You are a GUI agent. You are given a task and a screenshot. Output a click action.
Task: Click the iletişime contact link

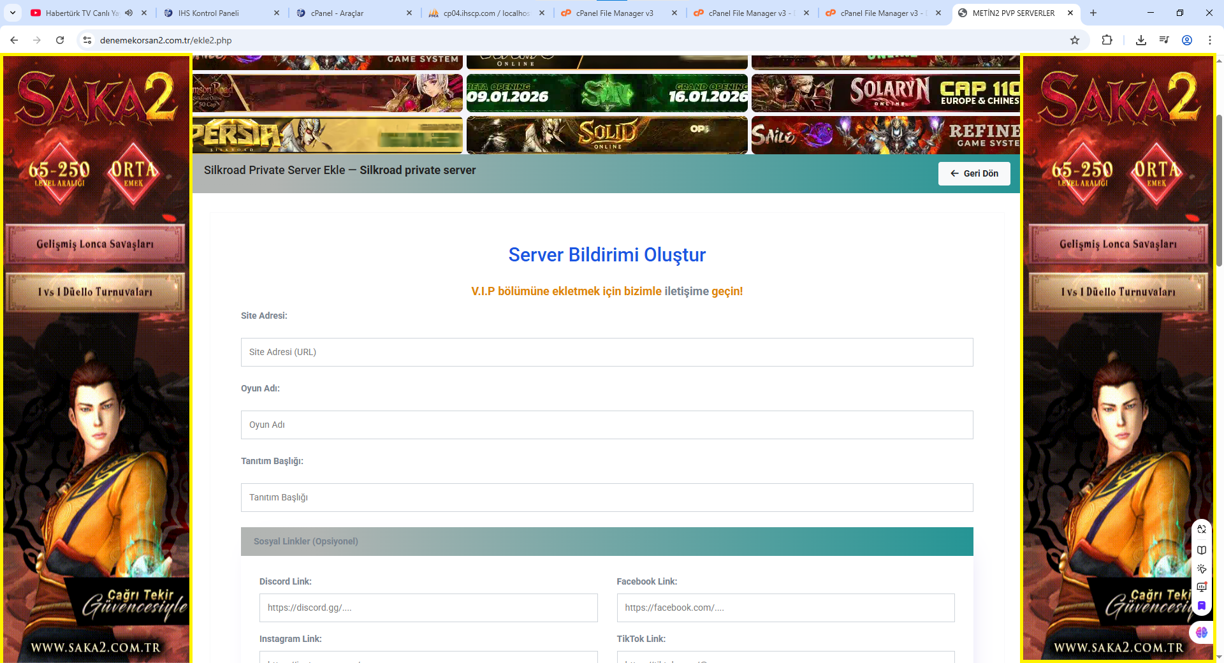point(686,291)
